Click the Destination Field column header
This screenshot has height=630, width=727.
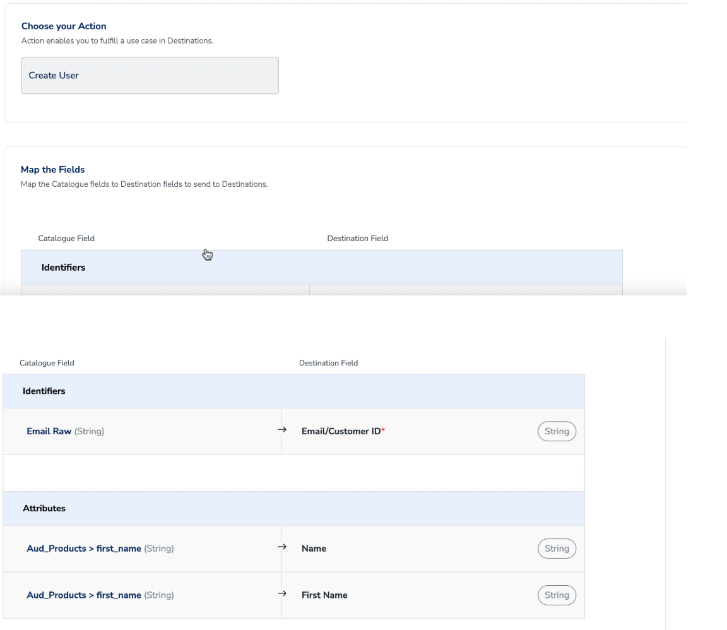pyautogui.click(x=329, y=363)
